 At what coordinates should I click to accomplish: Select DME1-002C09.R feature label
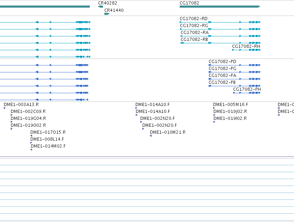(x=28, y=112)
